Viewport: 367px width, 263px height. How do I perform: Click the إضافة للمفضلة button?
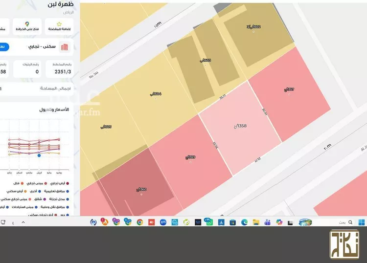pos(59,27)
